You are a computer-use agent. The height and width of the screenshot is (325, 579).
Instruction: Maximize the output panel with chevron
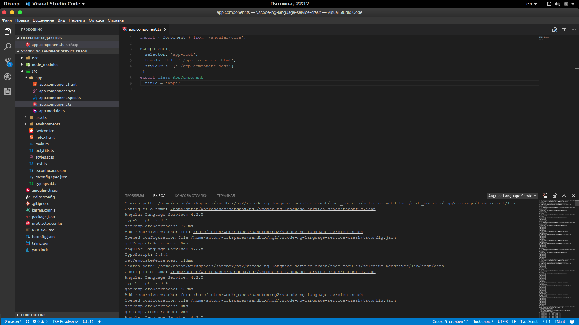coord(564,196)
